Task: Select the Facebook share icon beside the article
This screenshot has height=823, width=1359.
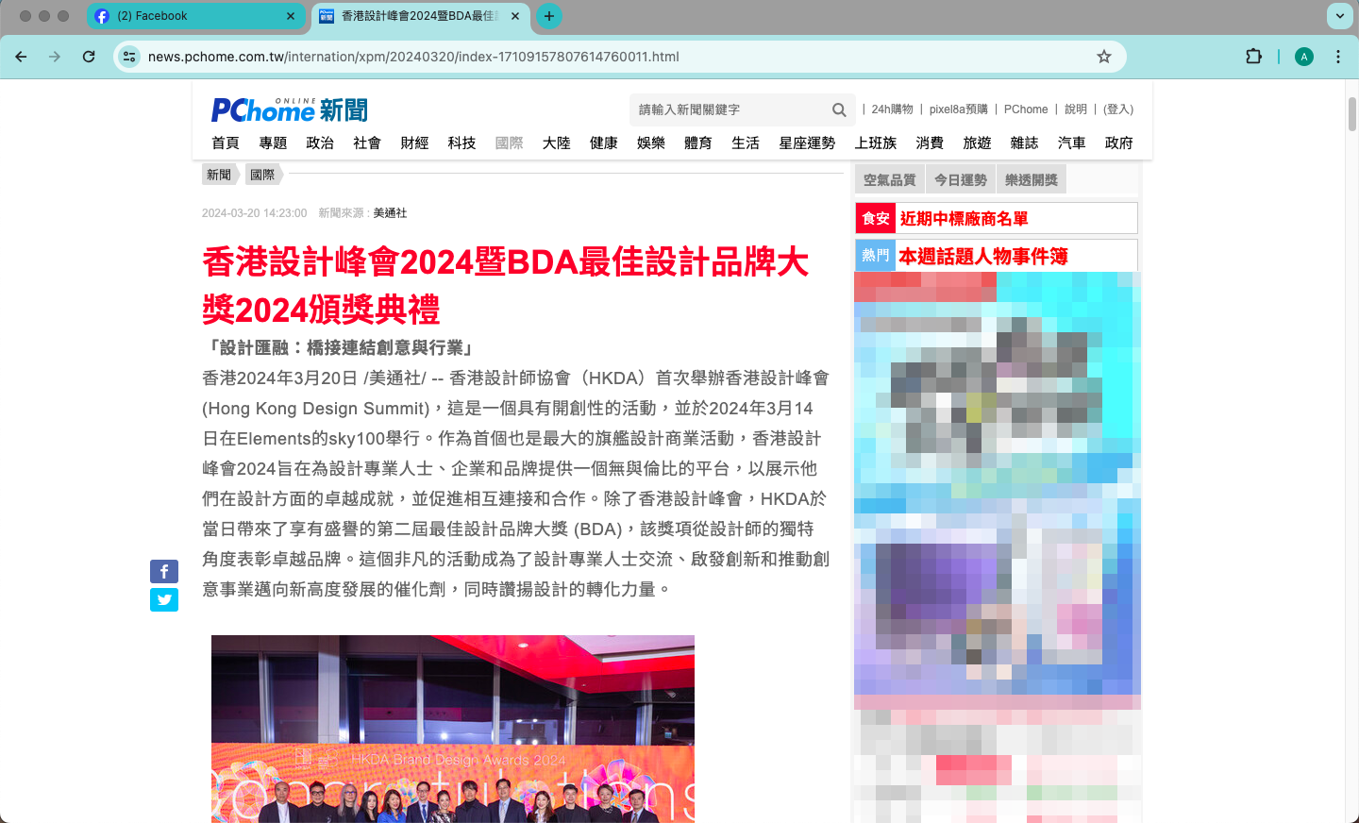Action: coord(164,571)
